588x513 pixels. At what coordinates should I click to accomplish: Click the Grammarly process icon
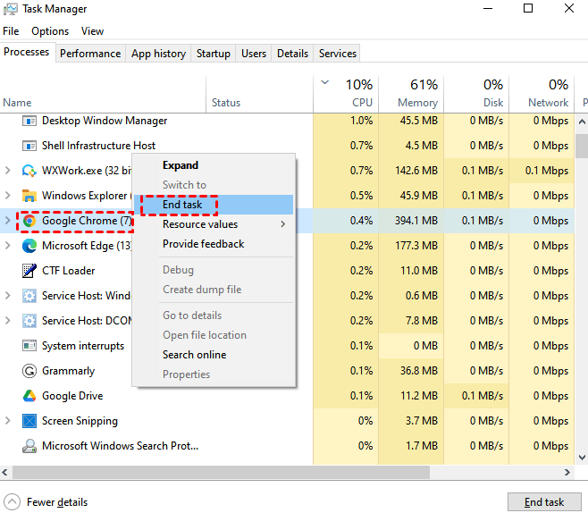point(29,371)
